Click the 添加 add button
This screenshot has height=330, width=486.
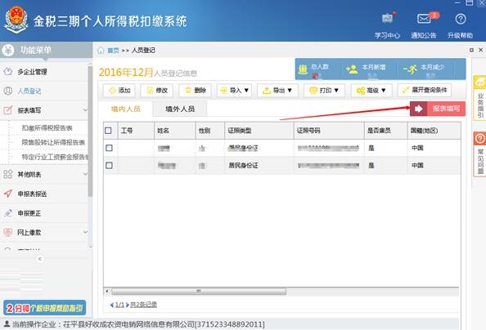coord(119,91)
